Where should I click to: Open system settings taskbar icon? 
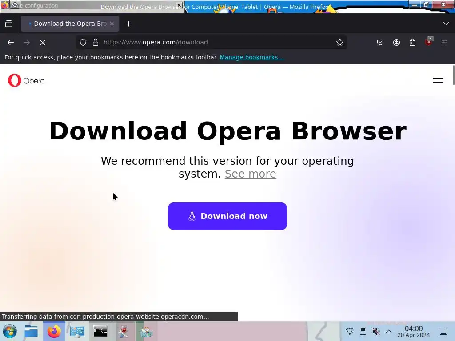[77, 331]
